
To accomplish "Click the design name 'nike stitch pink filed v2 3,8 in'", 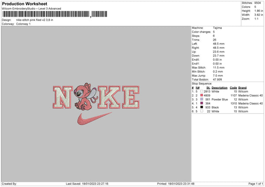I will [x=34, y=20].
